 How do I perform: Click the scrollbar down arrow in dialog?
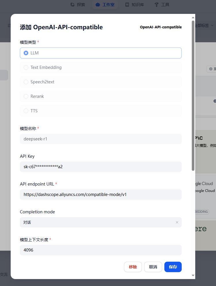click(193, 275)
